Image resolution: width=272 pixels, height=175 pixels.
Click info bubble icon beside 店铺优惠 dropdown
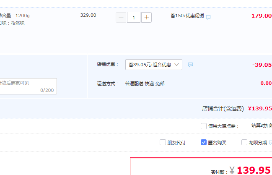pos(190,65)
